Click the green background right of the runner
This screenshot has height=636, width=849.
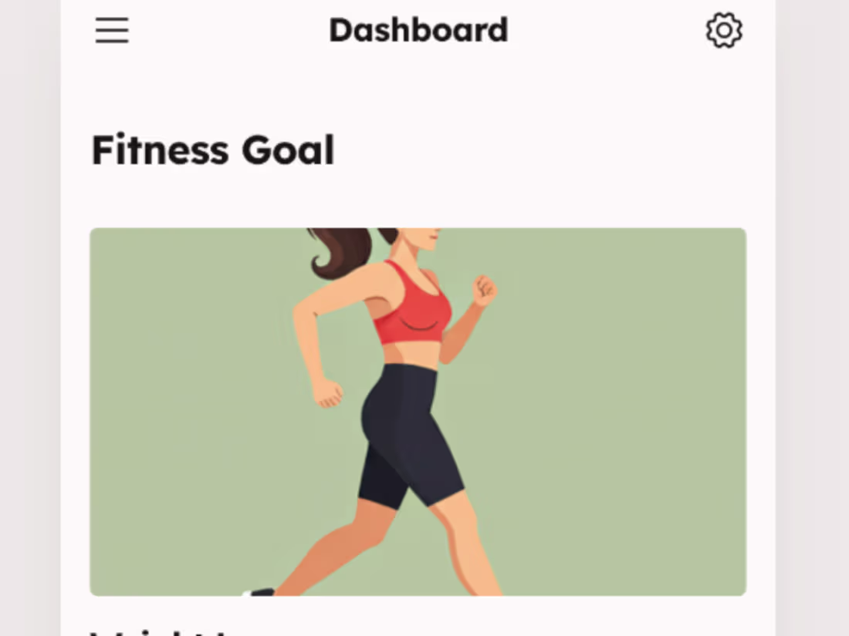point(623,411)
